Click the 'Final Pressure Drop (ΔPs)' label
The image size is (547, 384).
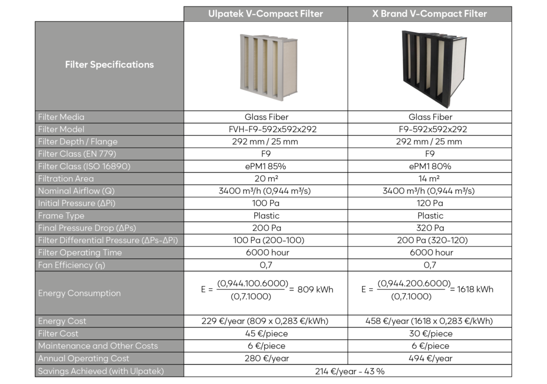[x=87, y=228]
